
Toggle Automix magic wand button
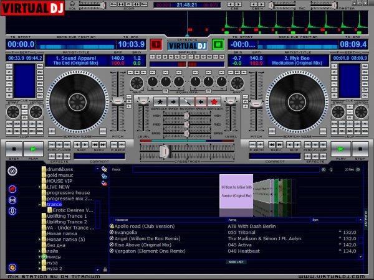[187, 102]
